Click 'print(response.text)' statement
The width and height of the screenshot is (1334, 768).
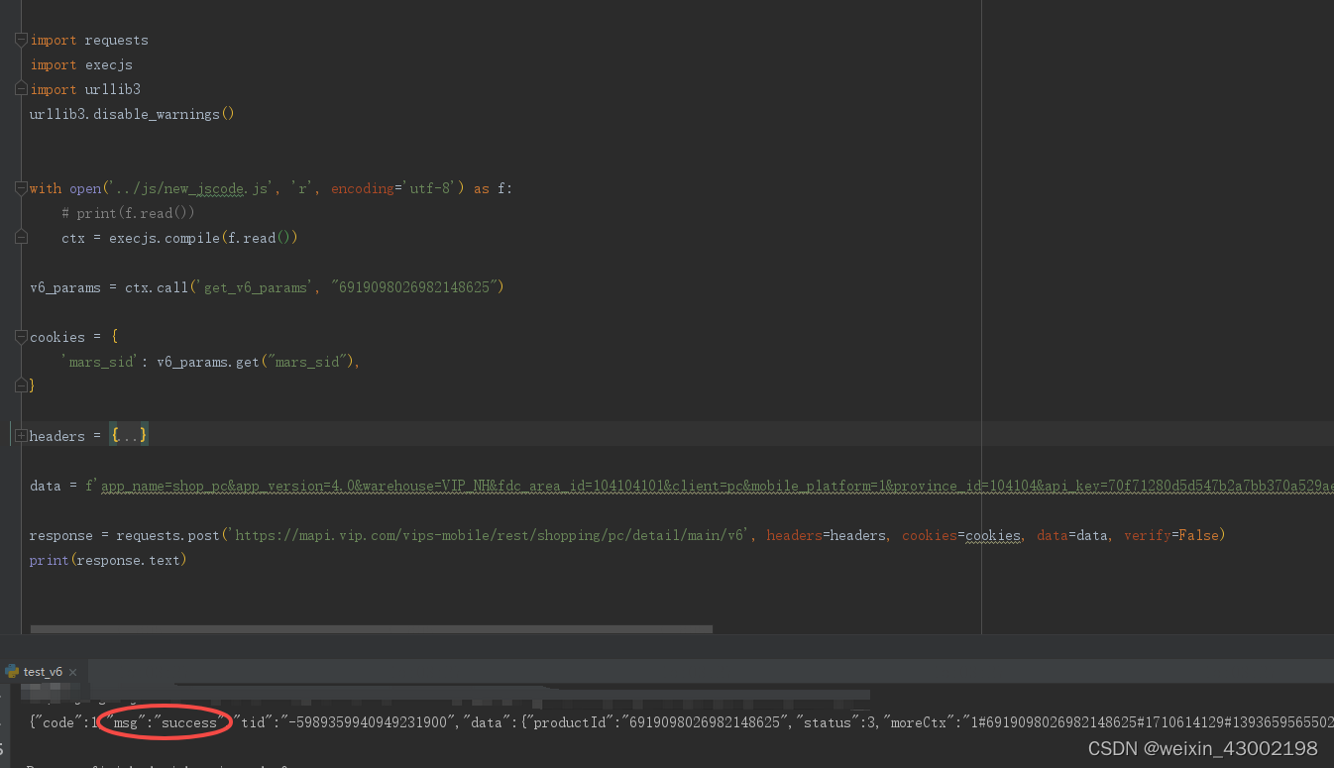[108, 560]
